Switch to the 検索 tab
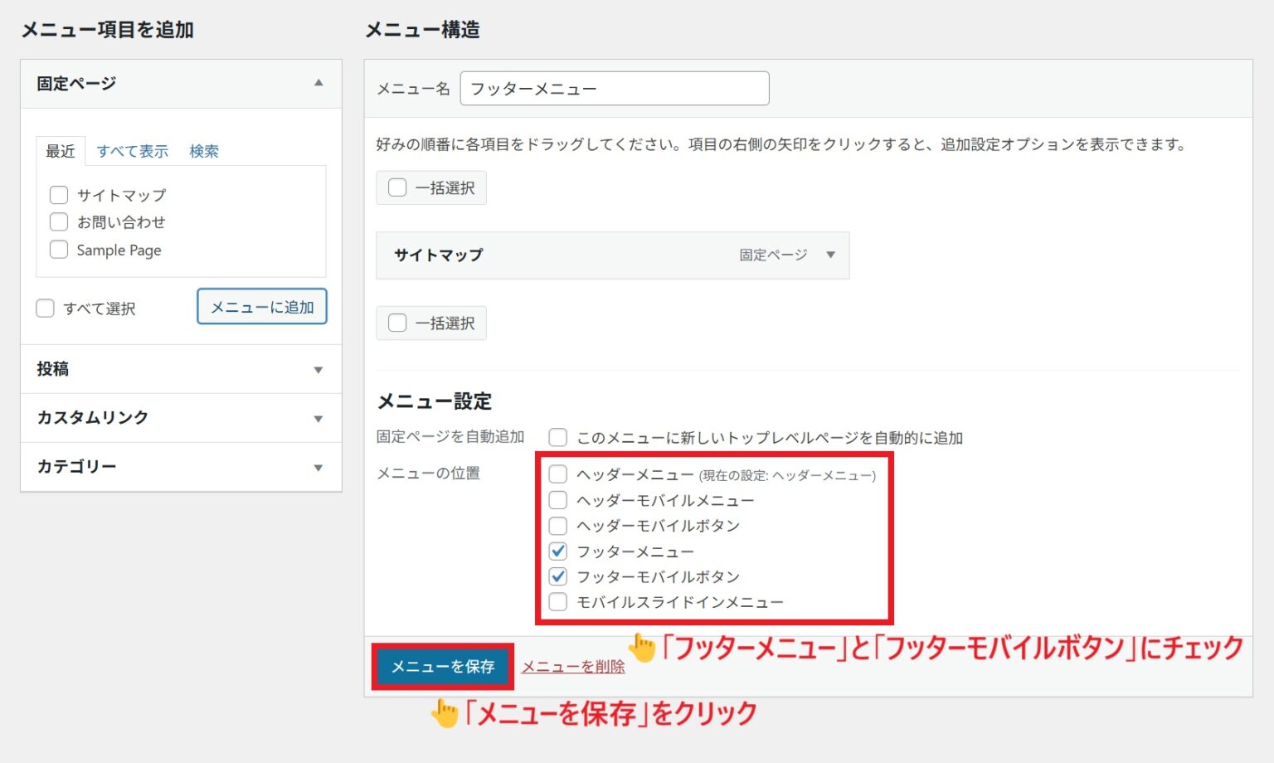Screen dimensions: 1274x763 point(204,151)
